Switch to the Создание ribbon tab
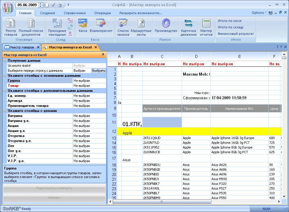This screenshot has width=289, height=212. (47, 13)
